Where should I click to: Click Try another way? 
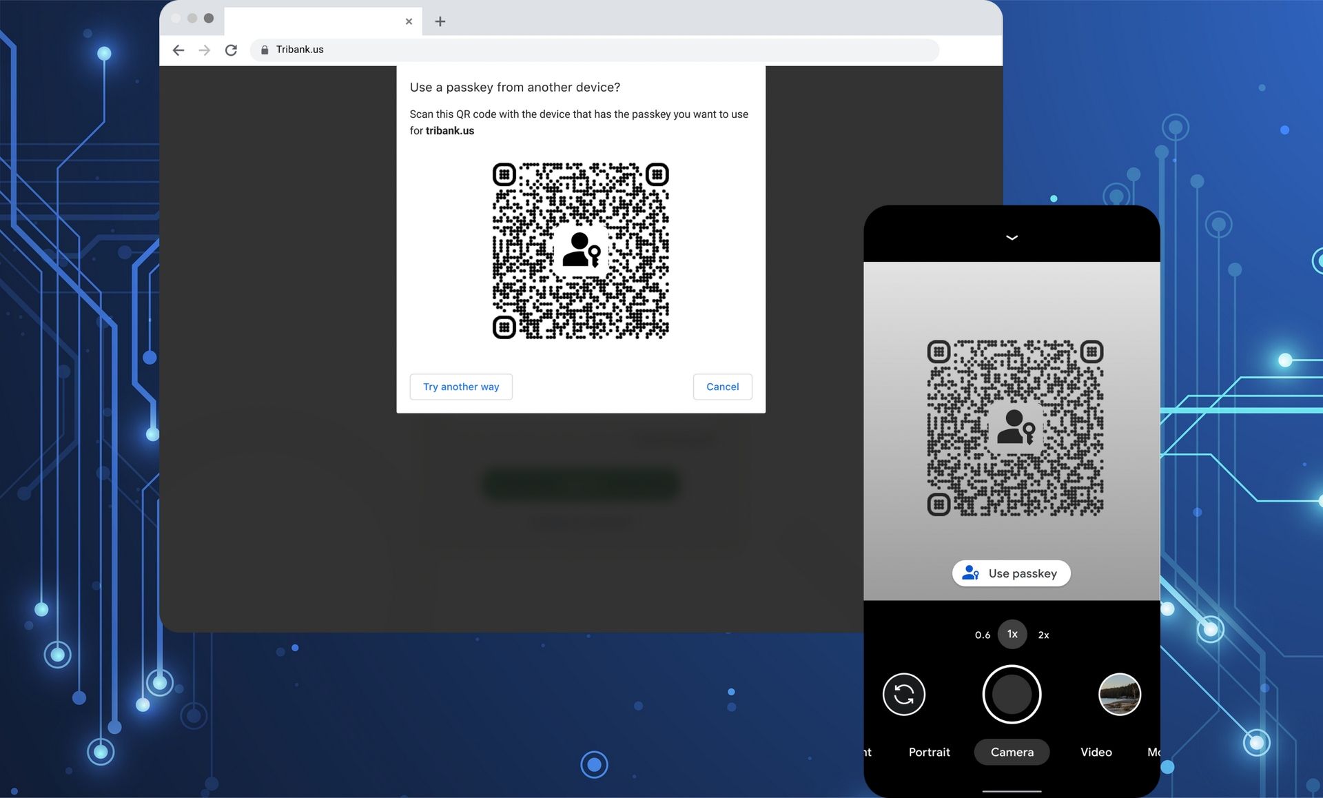(x=461, y=387)
